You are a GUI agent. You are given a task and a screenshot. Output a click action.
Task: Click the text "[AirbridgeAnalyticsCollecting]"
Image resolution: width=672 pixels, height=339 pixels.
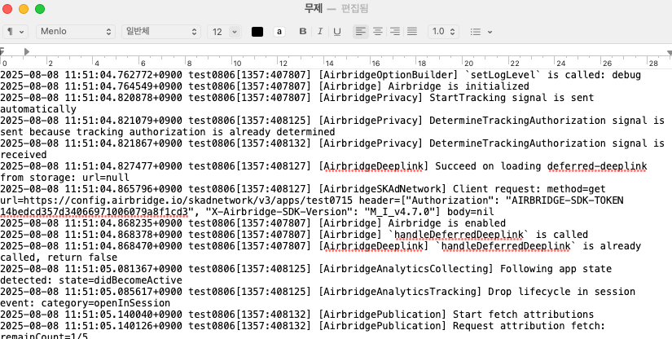pyautogui.click(x=406, y=269)
